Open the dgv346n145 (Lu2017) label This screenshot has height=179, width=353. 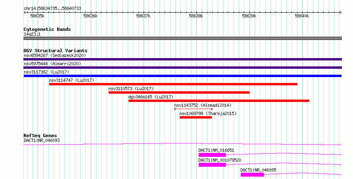tap(151, 97)
